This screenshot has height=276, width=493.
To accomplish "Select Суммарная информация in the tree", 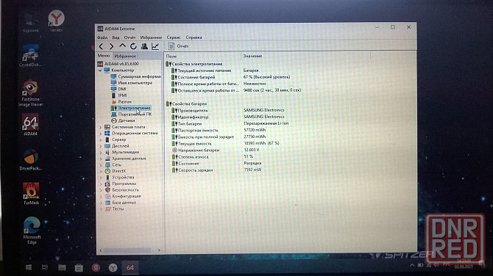I will click(x=136, y=76).
